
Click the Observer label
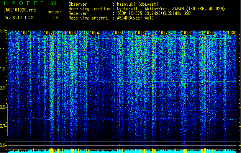tap(78, 4)
